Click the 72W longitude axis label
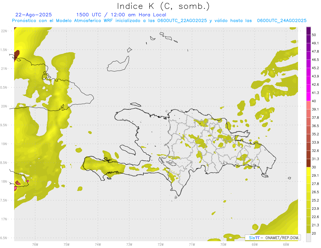321x248 pixels. [160, 244]
